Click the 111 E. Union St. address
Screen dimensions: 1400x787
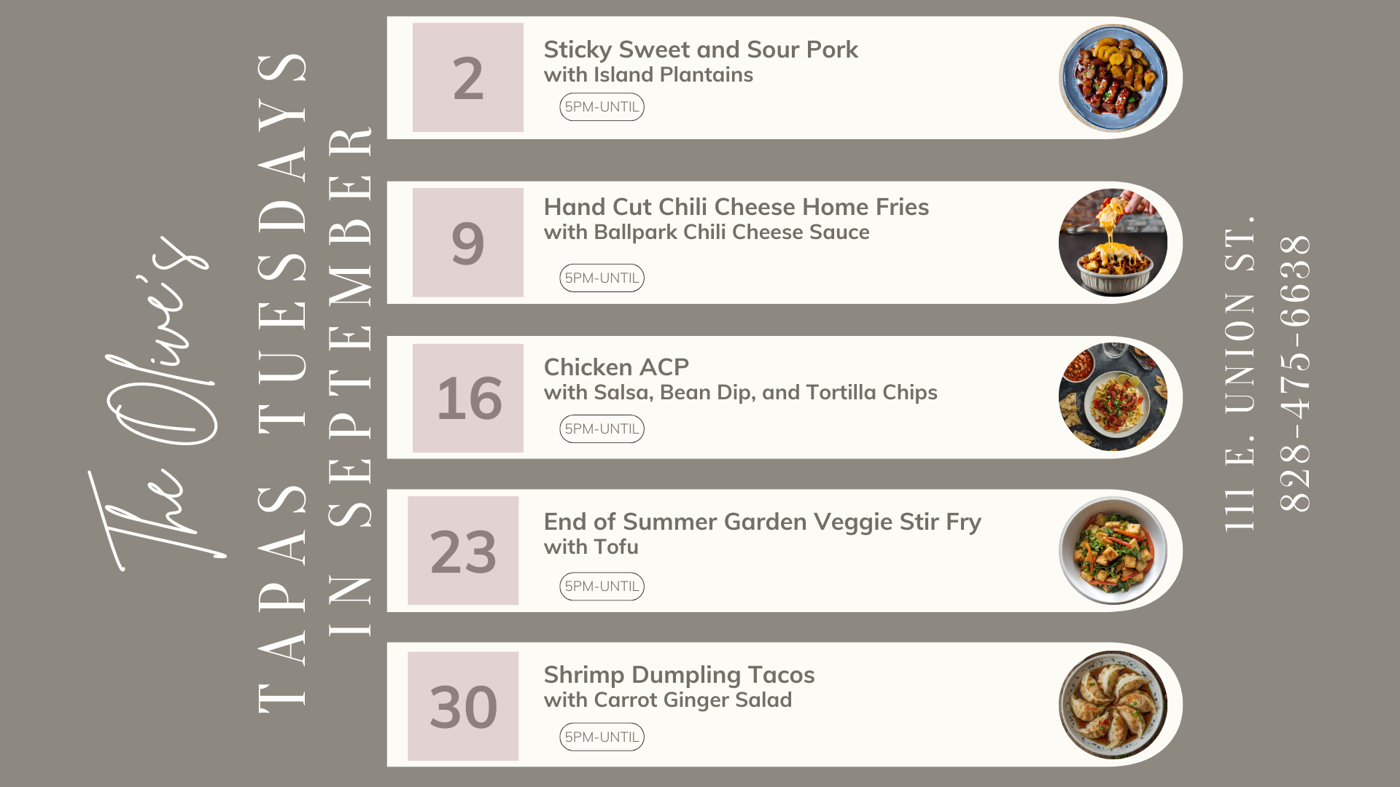click(1240, 373)
